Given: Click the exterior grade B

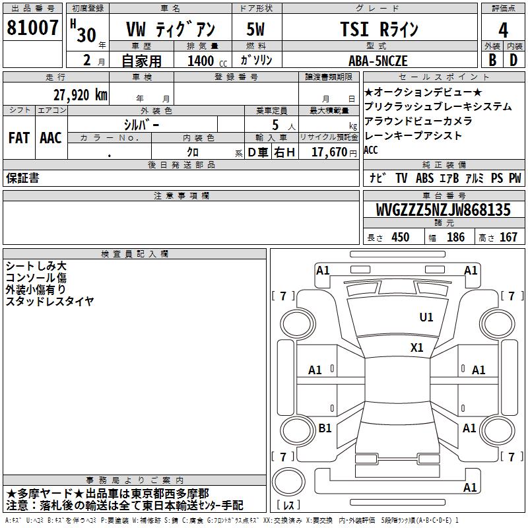Looking at the screenshot, I should [x=492, y=60].
